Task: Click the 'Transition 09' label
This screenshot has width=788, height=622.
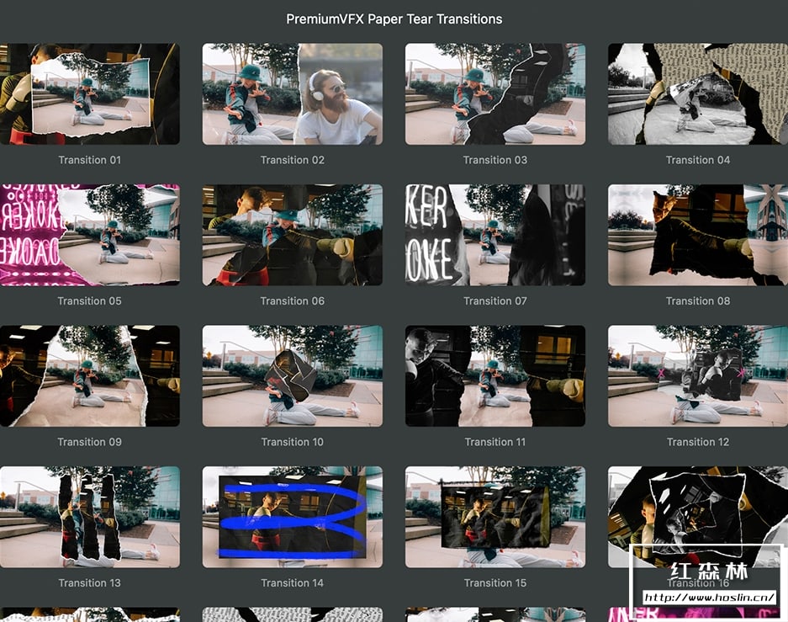Action: pyautogui.click(x=89, y=442)
